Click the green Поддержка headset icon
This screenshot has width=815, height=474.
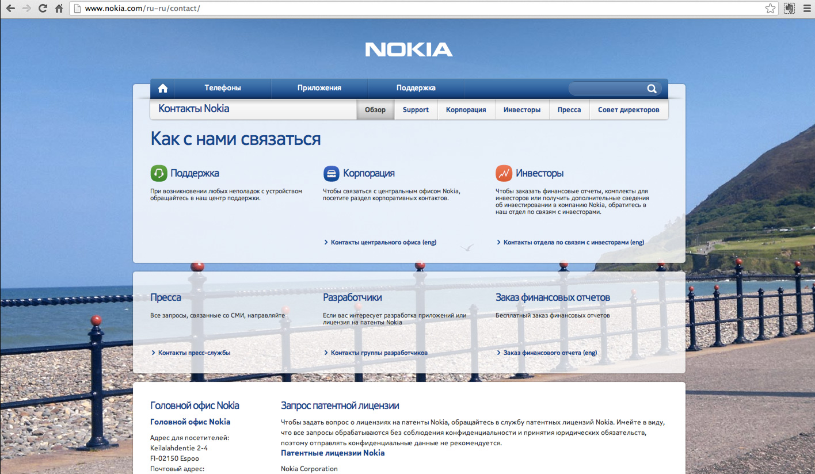[159, 173]
